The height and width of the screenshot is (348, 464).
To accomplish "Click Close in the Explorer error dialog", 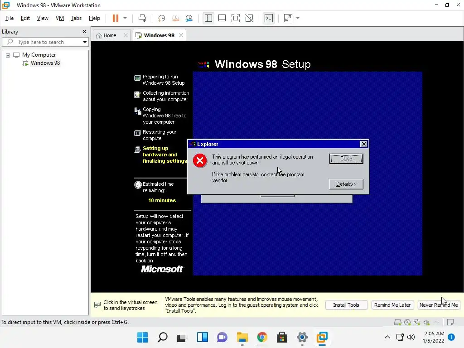I will pos(346,159).
